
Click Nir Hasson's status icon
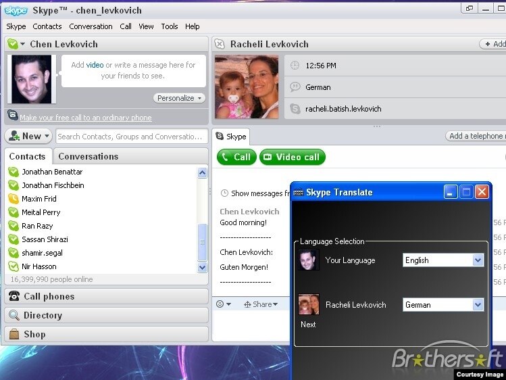click(x=14, y=266)
